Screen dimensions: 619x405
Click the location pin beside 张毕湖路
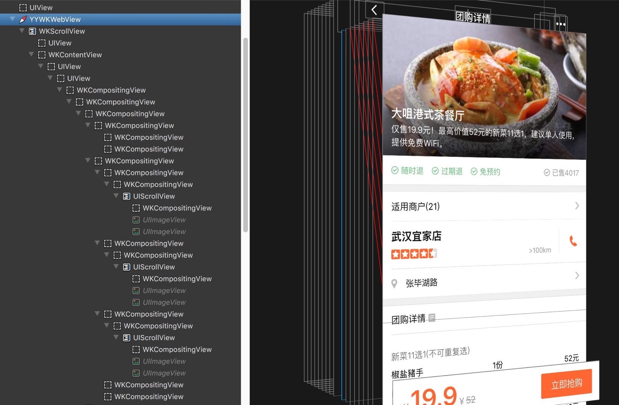click(x=394, y=283)
